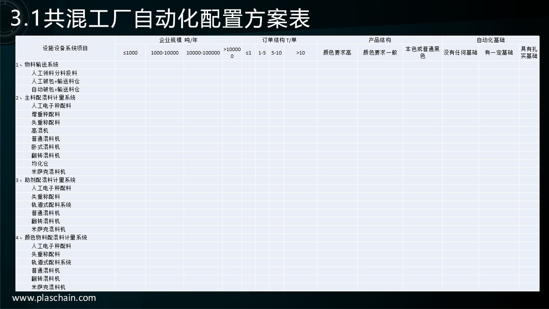Select the 企业规模 吨/年 column group header
The image size is (549, 309).
[178, 40]
